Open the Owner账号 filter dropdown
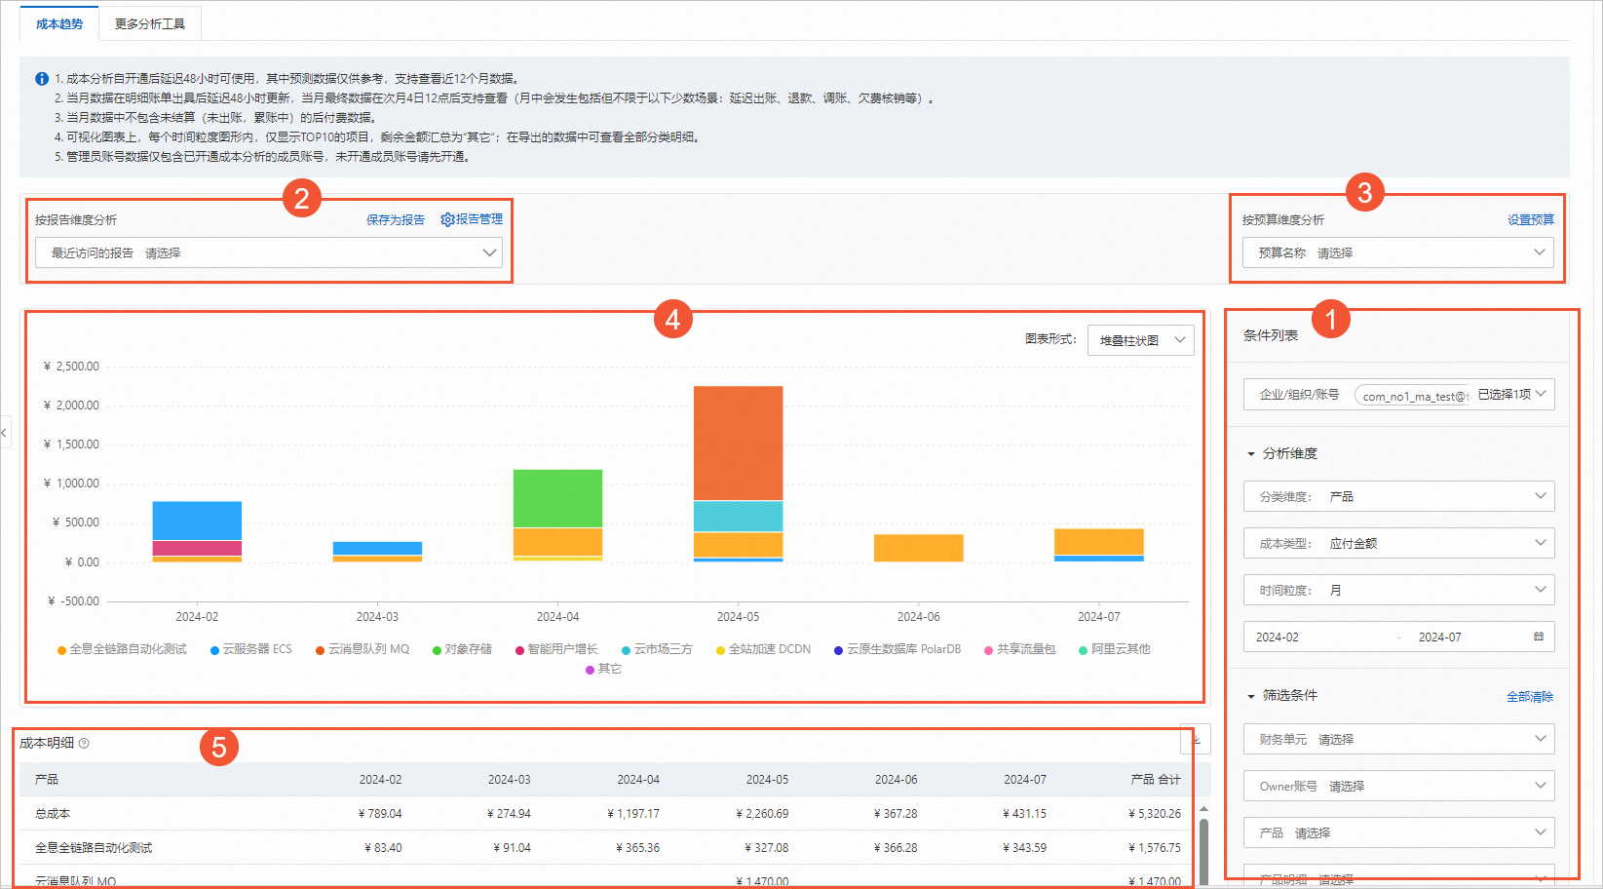This screenshot has width=1603, height=889. tap(1398, 786)
